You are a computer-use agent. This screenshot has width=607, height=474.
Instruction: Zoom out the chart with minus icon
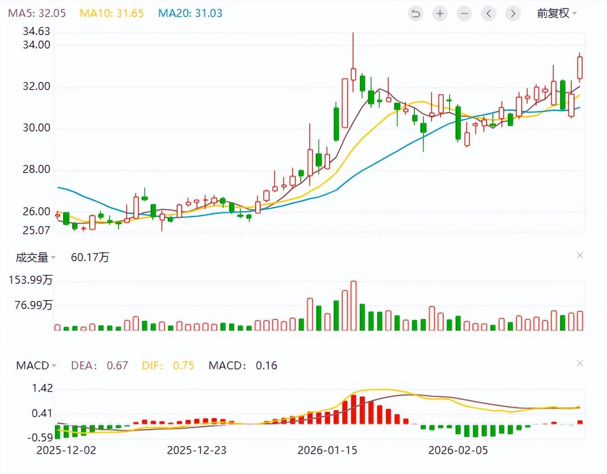pyautogui.click(x=464, y=14)
